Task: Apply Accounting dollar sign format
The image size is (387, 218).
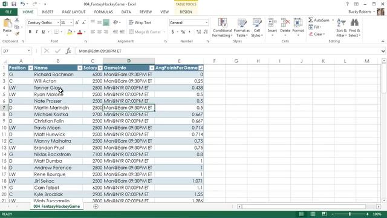Action: 173,32
